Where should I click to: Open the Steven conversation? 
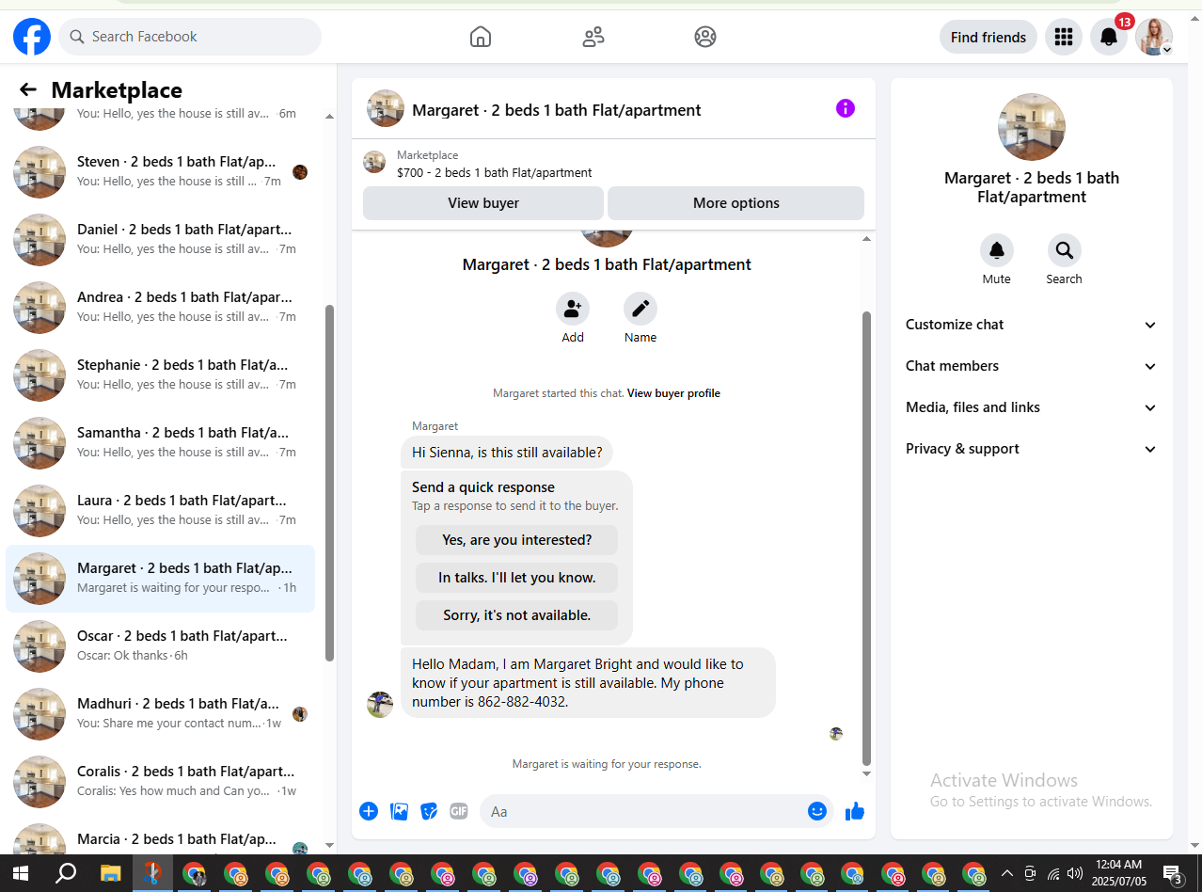tap(161, 171)
